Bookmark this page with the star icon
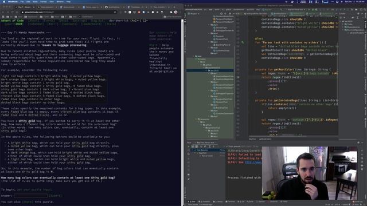 click(x=115, y=12)
